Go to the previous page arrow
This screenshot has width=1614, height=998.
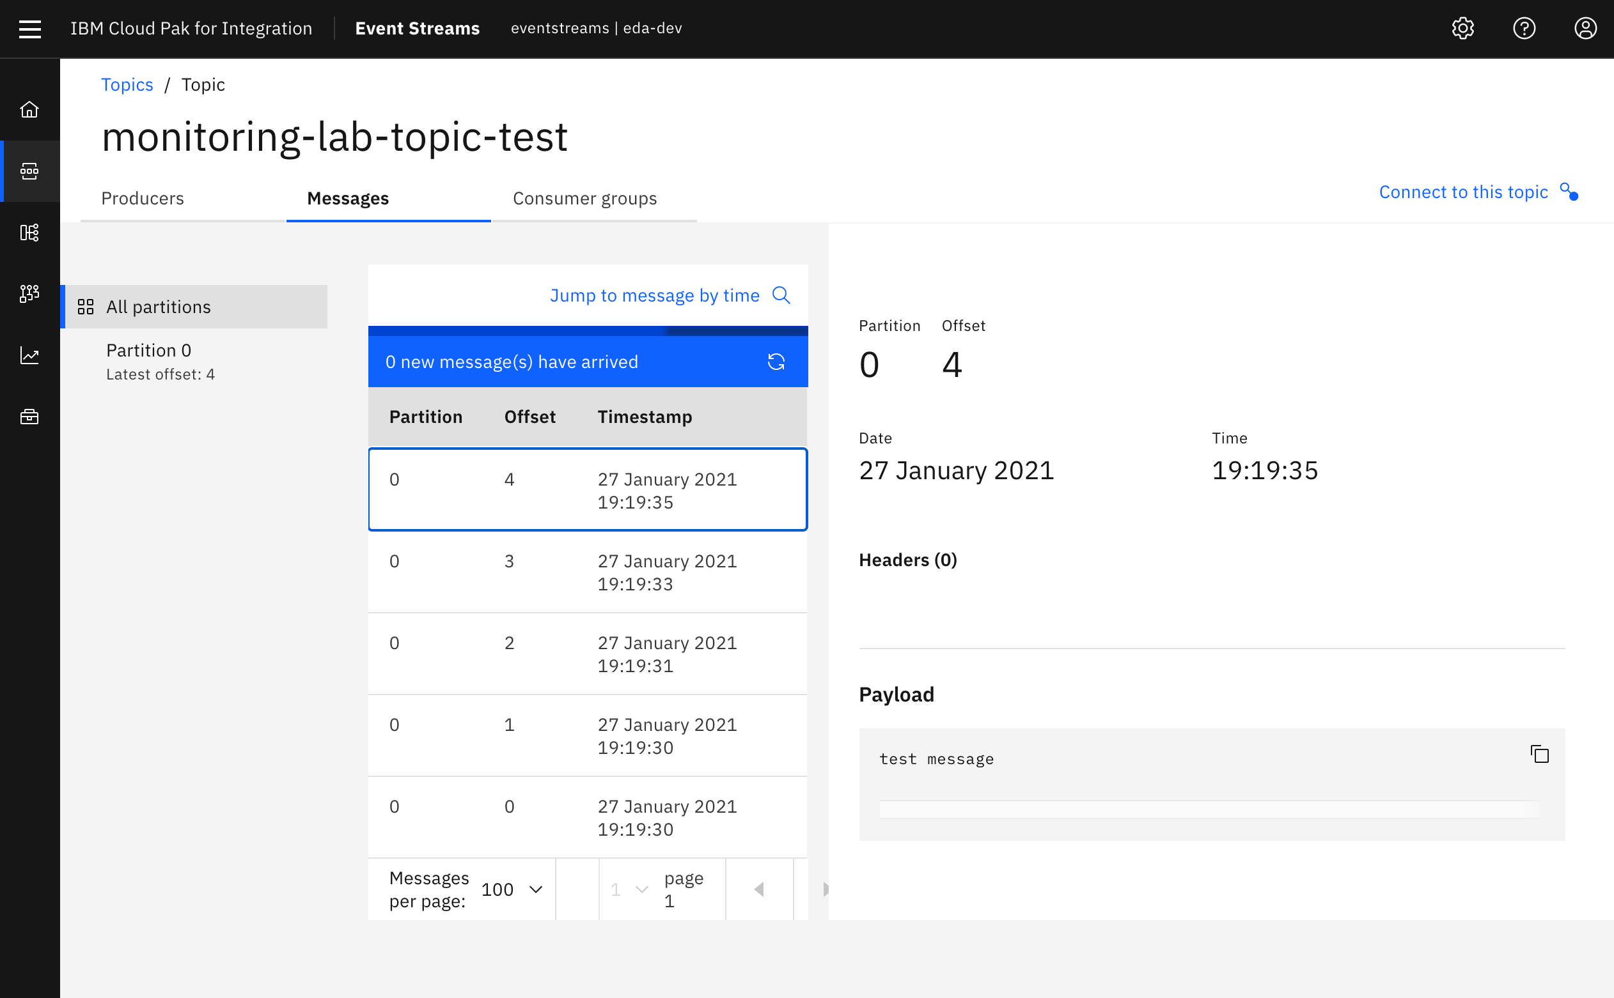click(760, 889)
